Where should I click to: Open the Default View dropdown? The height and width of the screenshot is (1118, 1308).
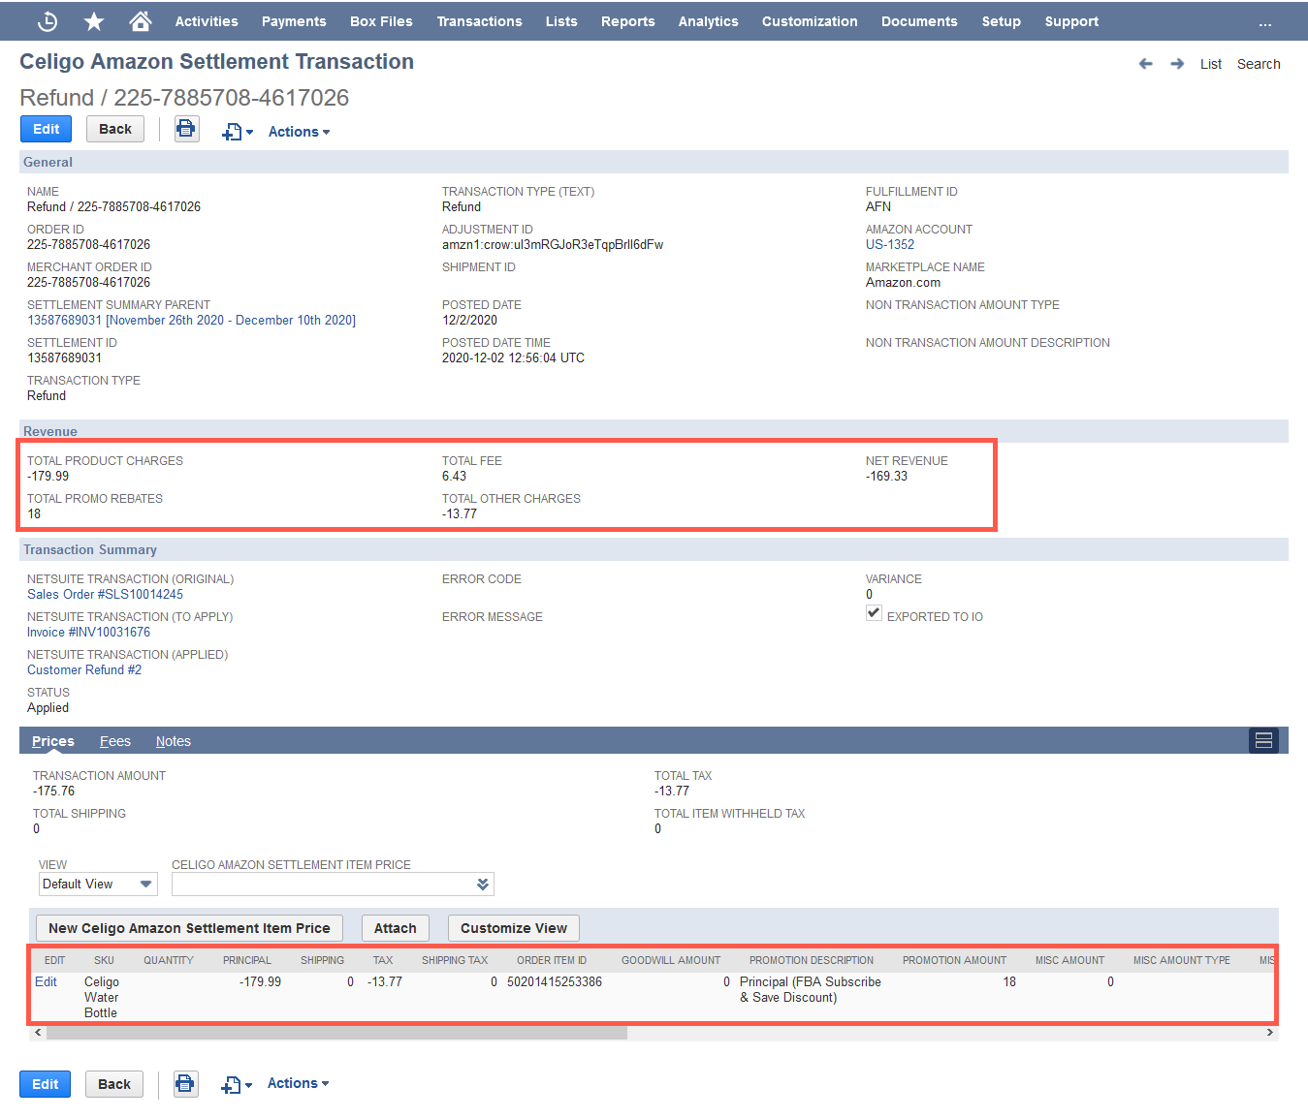click(x=98, y=884)
